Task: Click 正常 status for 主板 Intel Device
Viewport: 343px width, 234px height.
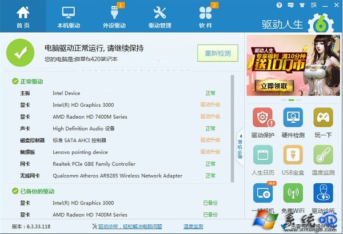Action: point(210,93)
